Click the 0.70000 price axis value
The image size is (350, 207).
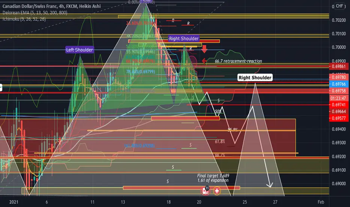(x=339, y=47)
